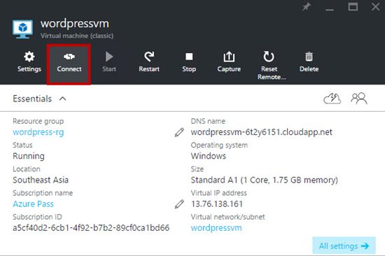Click the Running status text

click(x=29, y=156)
